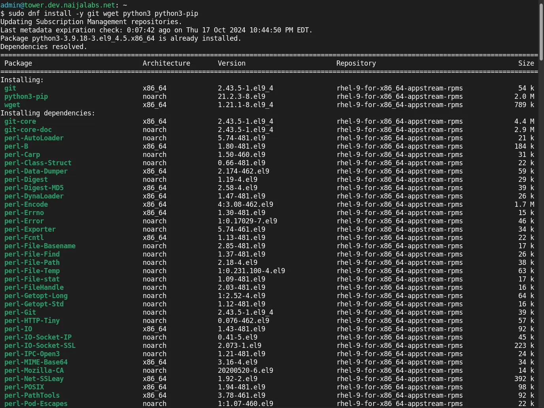Image resolution: width=544 pixels, height=408 pixels.
Task: Click version '20200520-6.el9' of perl-Mozilla-CA
Action: [246, 370]
